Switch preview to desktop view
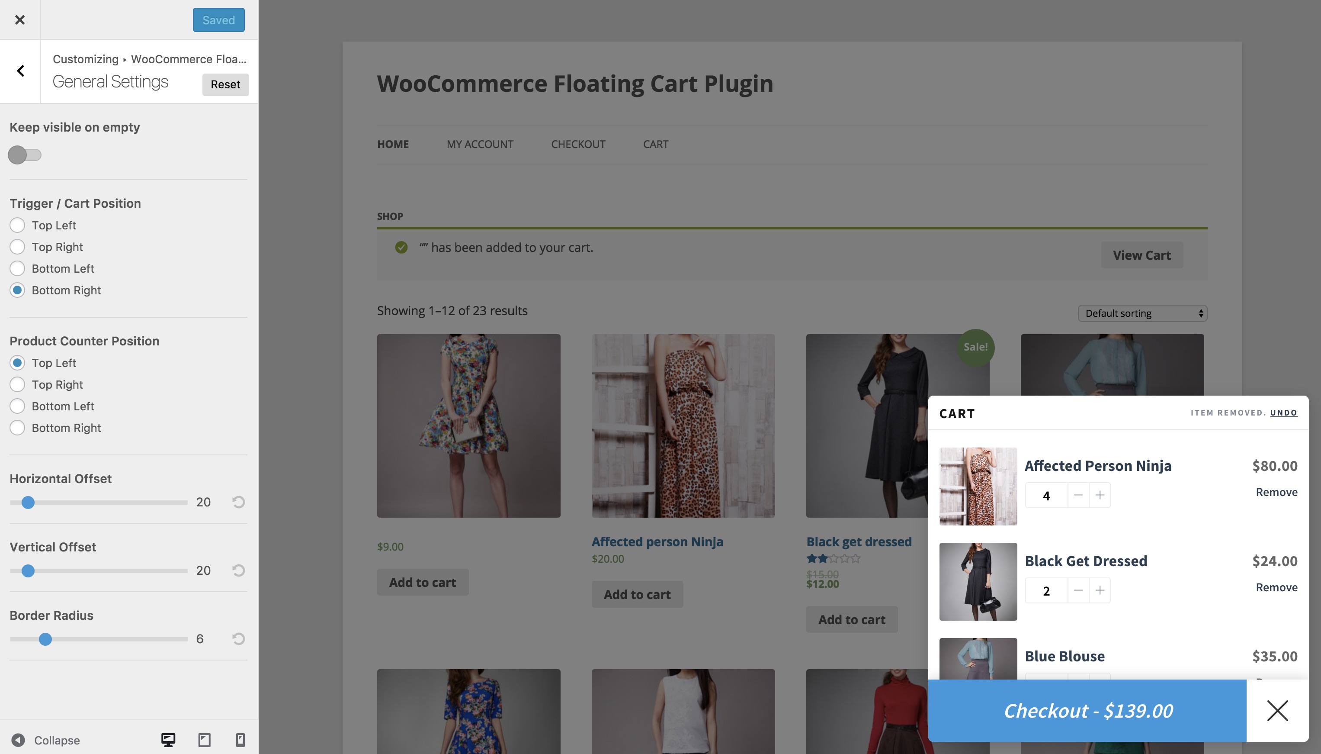The height and width of the screenshot is (754, 1321). point(168,739)
